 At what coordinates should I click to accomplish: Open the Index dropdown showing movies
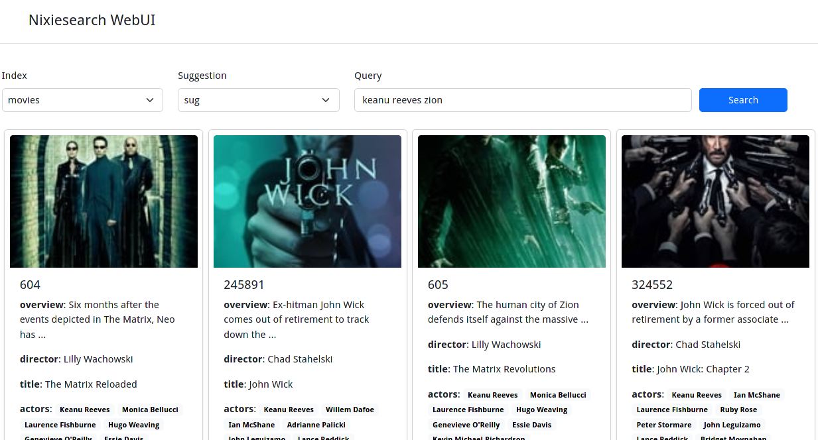82,100
